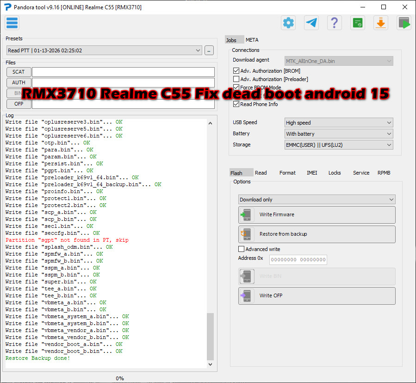Open Download agent dropdown

click(339, 61)
